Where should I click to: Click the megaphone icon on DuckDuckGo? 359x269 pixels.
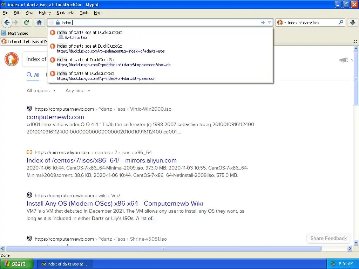coord(344,60)
